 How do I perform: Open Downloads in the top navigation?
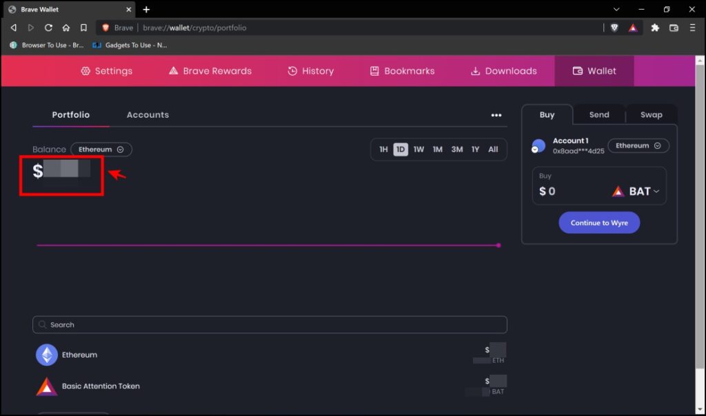coord(504,71)
